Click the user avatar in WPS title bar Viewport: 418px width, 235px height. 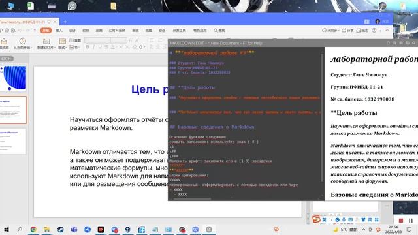pyautogui.click(x=378, y=22)
